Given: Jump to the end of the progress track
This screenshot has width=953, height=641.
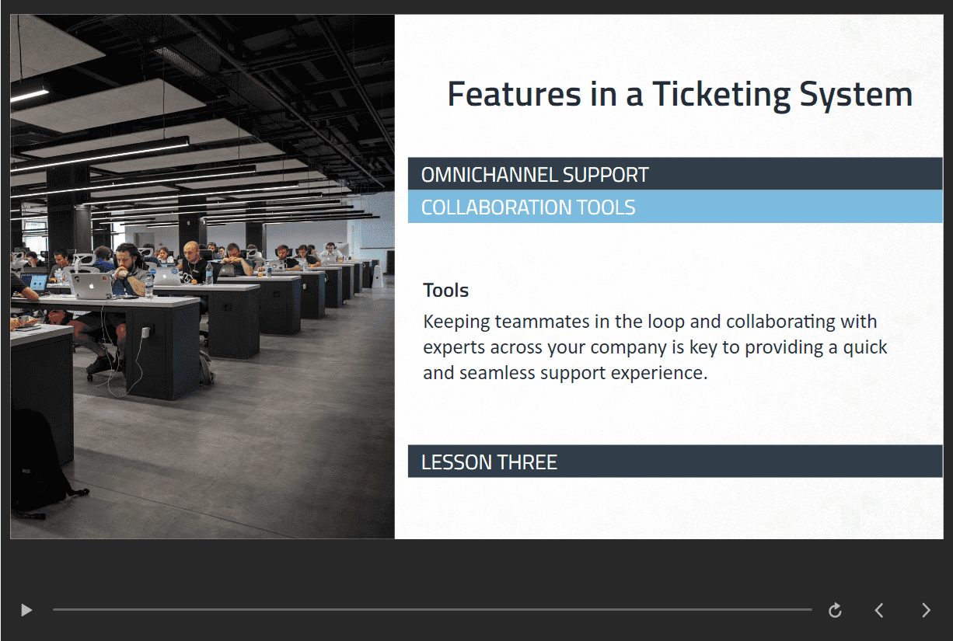Looking at the screenshot, I should tap(810, 610).
